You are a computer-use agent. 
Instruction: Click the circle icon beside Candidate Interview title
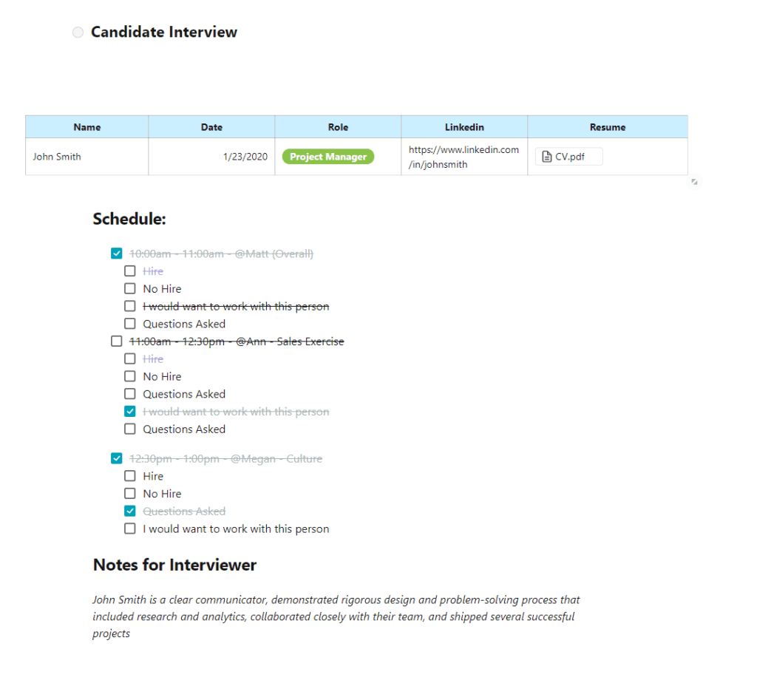pos(78,33)
